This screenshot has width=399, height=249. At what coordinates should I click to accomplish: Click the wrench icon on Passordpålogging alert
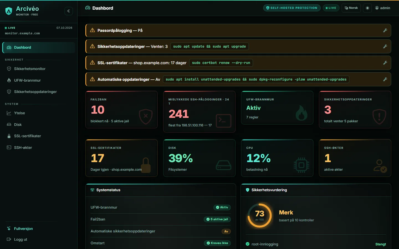pos(385,30)
